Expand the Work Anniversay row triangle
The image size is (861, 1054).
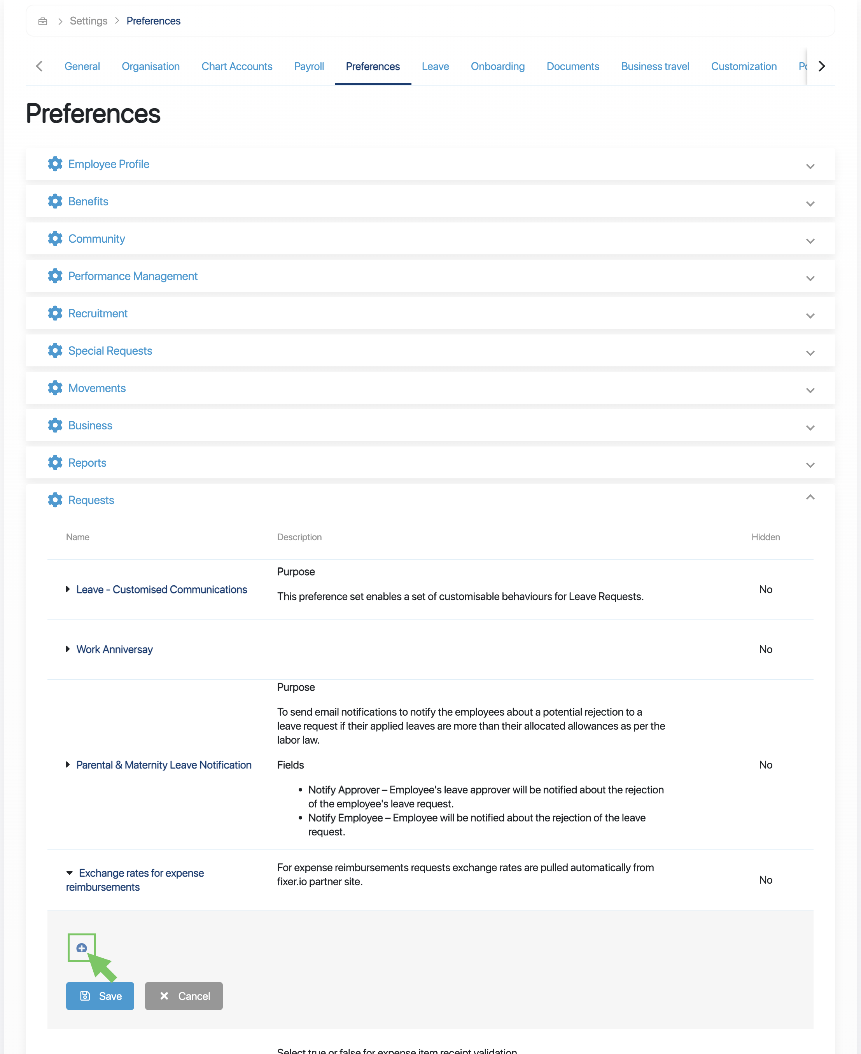point(68,649)
